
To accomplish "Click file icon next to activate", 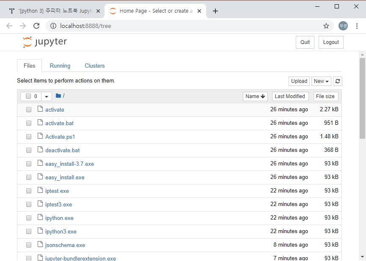I will coord(40,109).
